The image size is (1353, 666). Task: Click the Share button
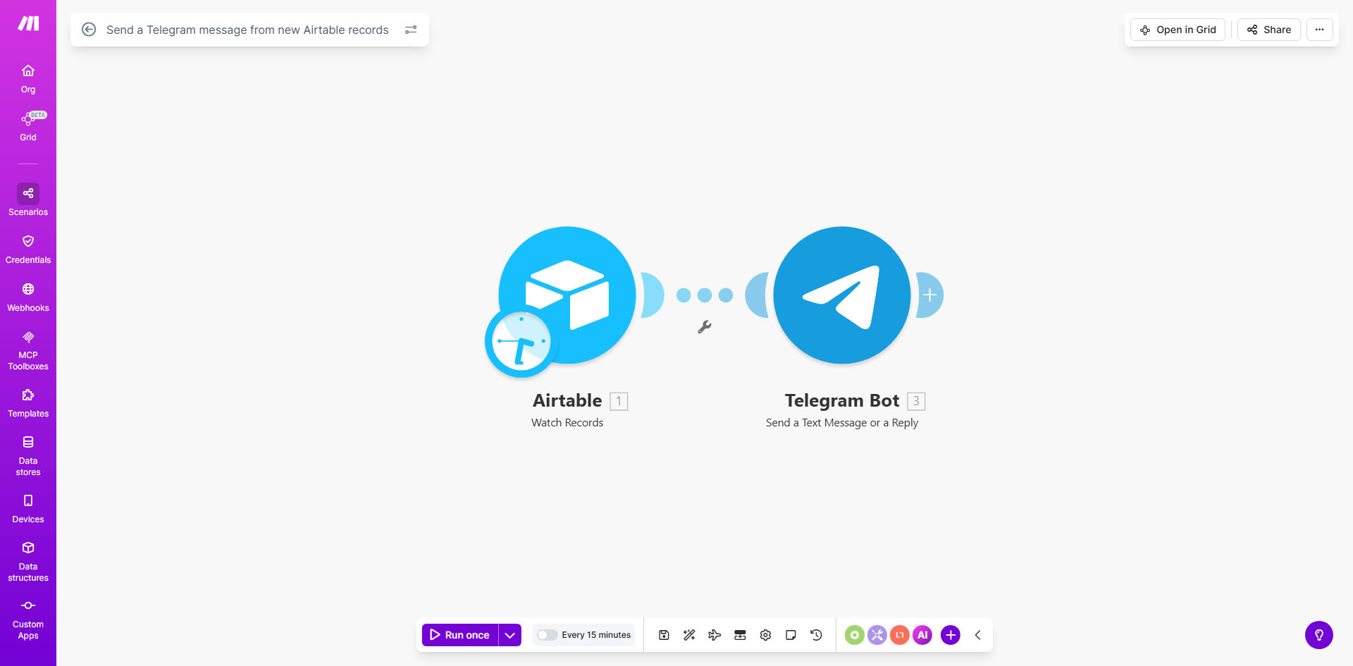[x=1269, y=30]
